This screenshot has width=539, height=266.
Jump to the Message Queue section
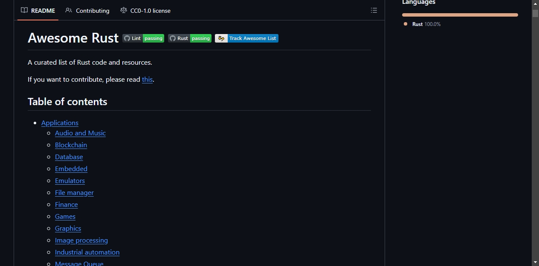[x=79, y=263]
